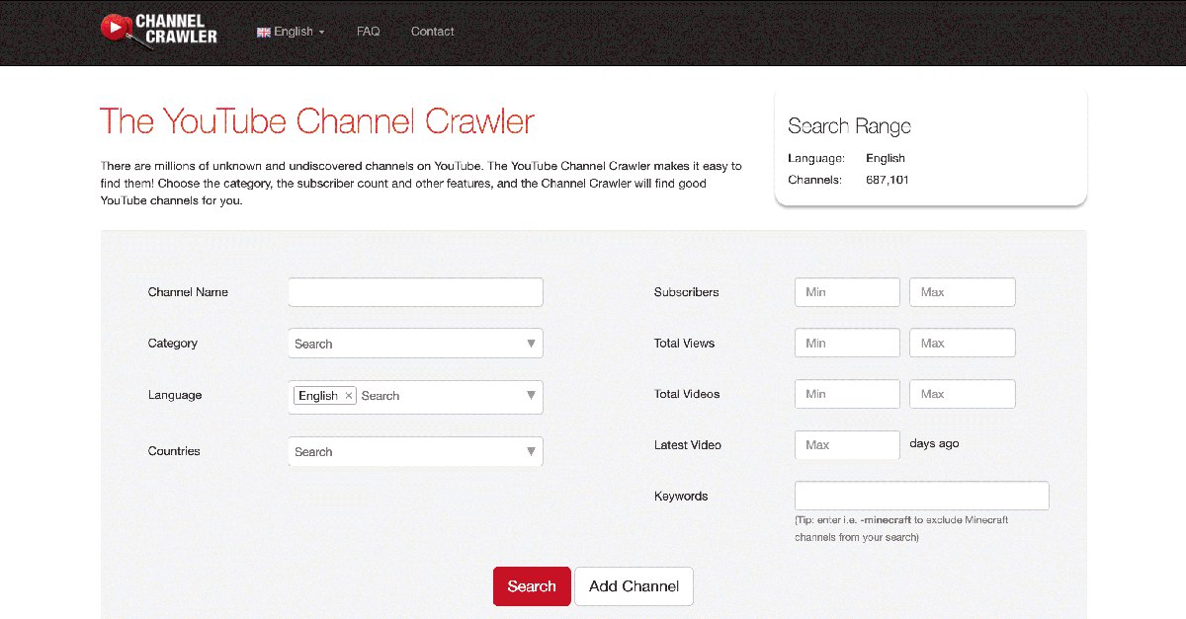Open the Countries search dropdown
The height and width of the screenshot is (619, 1186).
click(415, 451)
